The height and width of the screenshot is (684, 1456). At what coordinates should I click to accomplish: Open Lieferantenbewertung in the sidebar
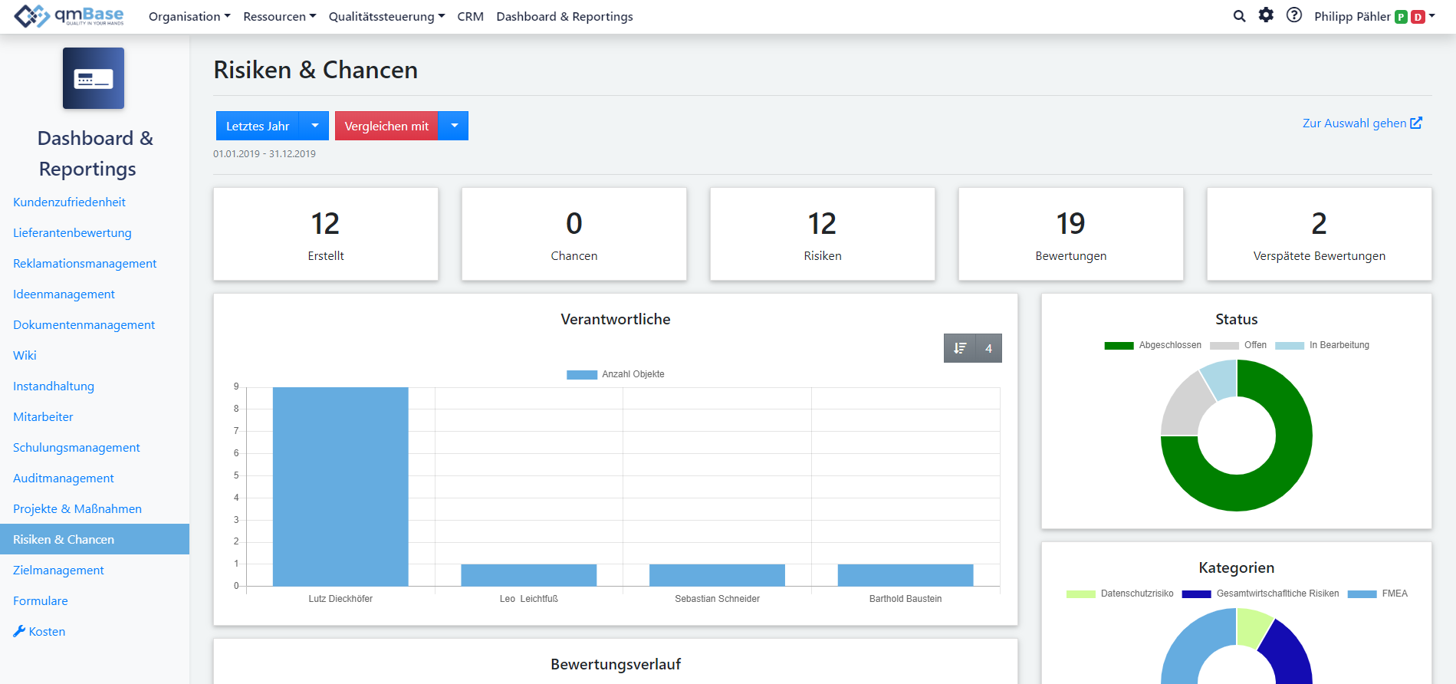click(x=72, y=232)
